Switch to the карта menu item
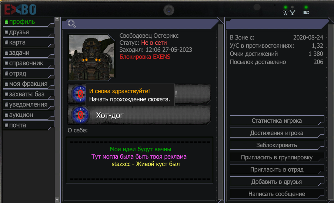This screenshot has width=334, height=203. [x=29, y=43]
